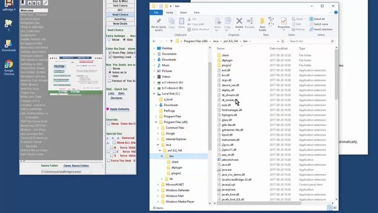The height and width of the screenshot is (213, 378).
Task: Select Extra Settings Hide radio button
Action: [124, 40]
